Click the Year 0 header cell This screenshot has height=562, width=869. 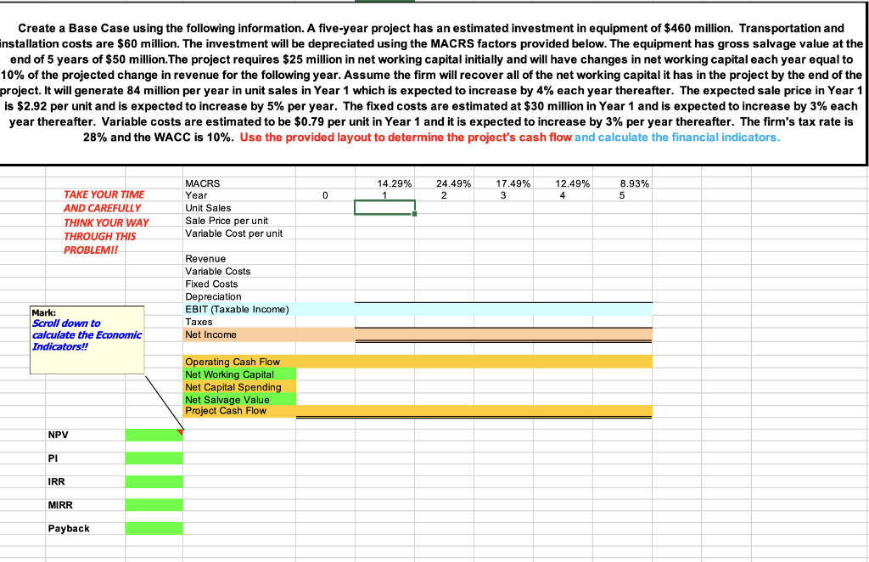pos(326,195)
